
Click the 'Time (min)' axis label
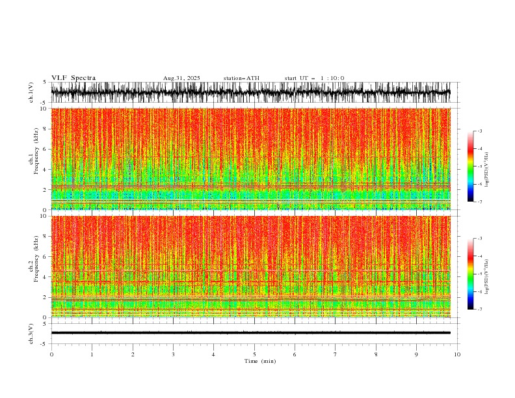(260, 361)
